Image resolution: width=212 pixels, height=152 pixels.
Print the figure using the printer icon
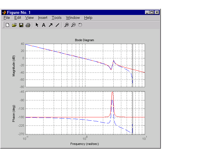[x=28, y=25]
